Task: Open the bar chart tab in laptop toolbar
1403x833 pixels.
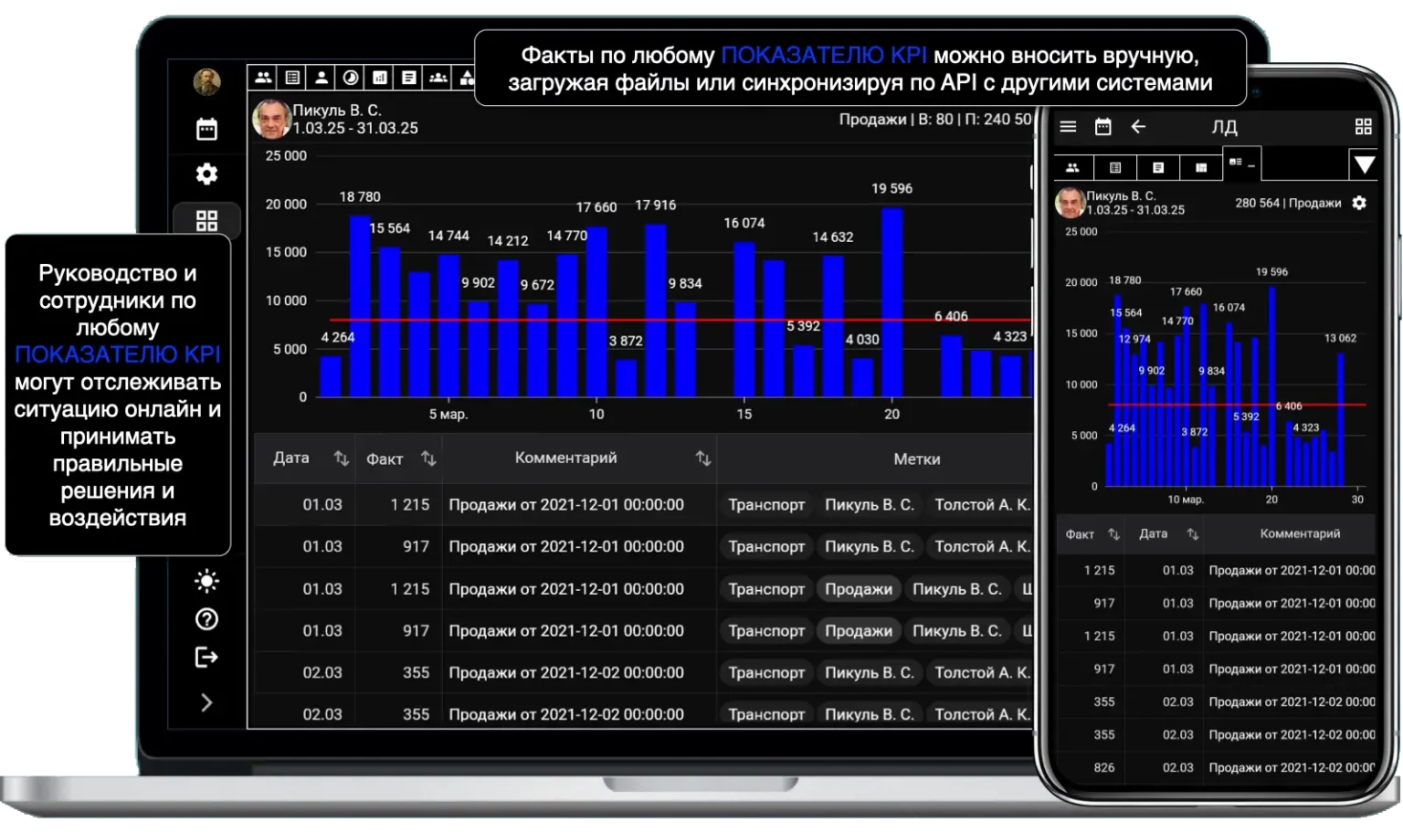Action: pyautogui.click(x=380, y=78)
